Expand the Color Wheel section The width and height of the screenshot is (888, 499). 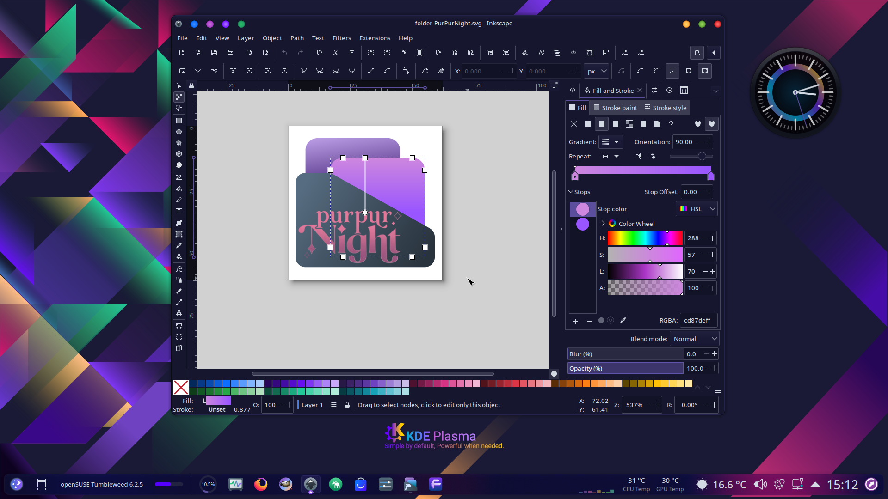(603, 224)
